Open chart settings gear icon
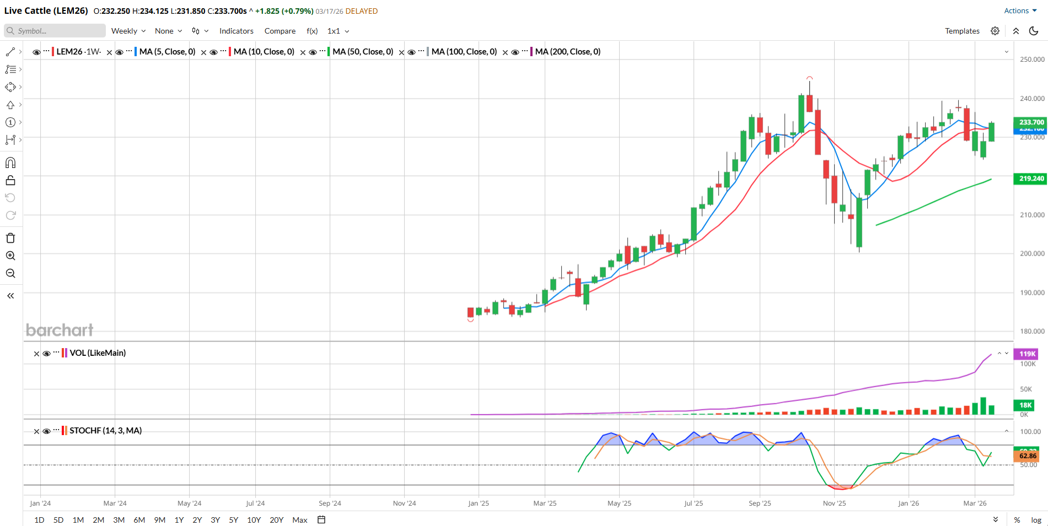This screenshot has width=1048, height=526. tap(995, 31)
